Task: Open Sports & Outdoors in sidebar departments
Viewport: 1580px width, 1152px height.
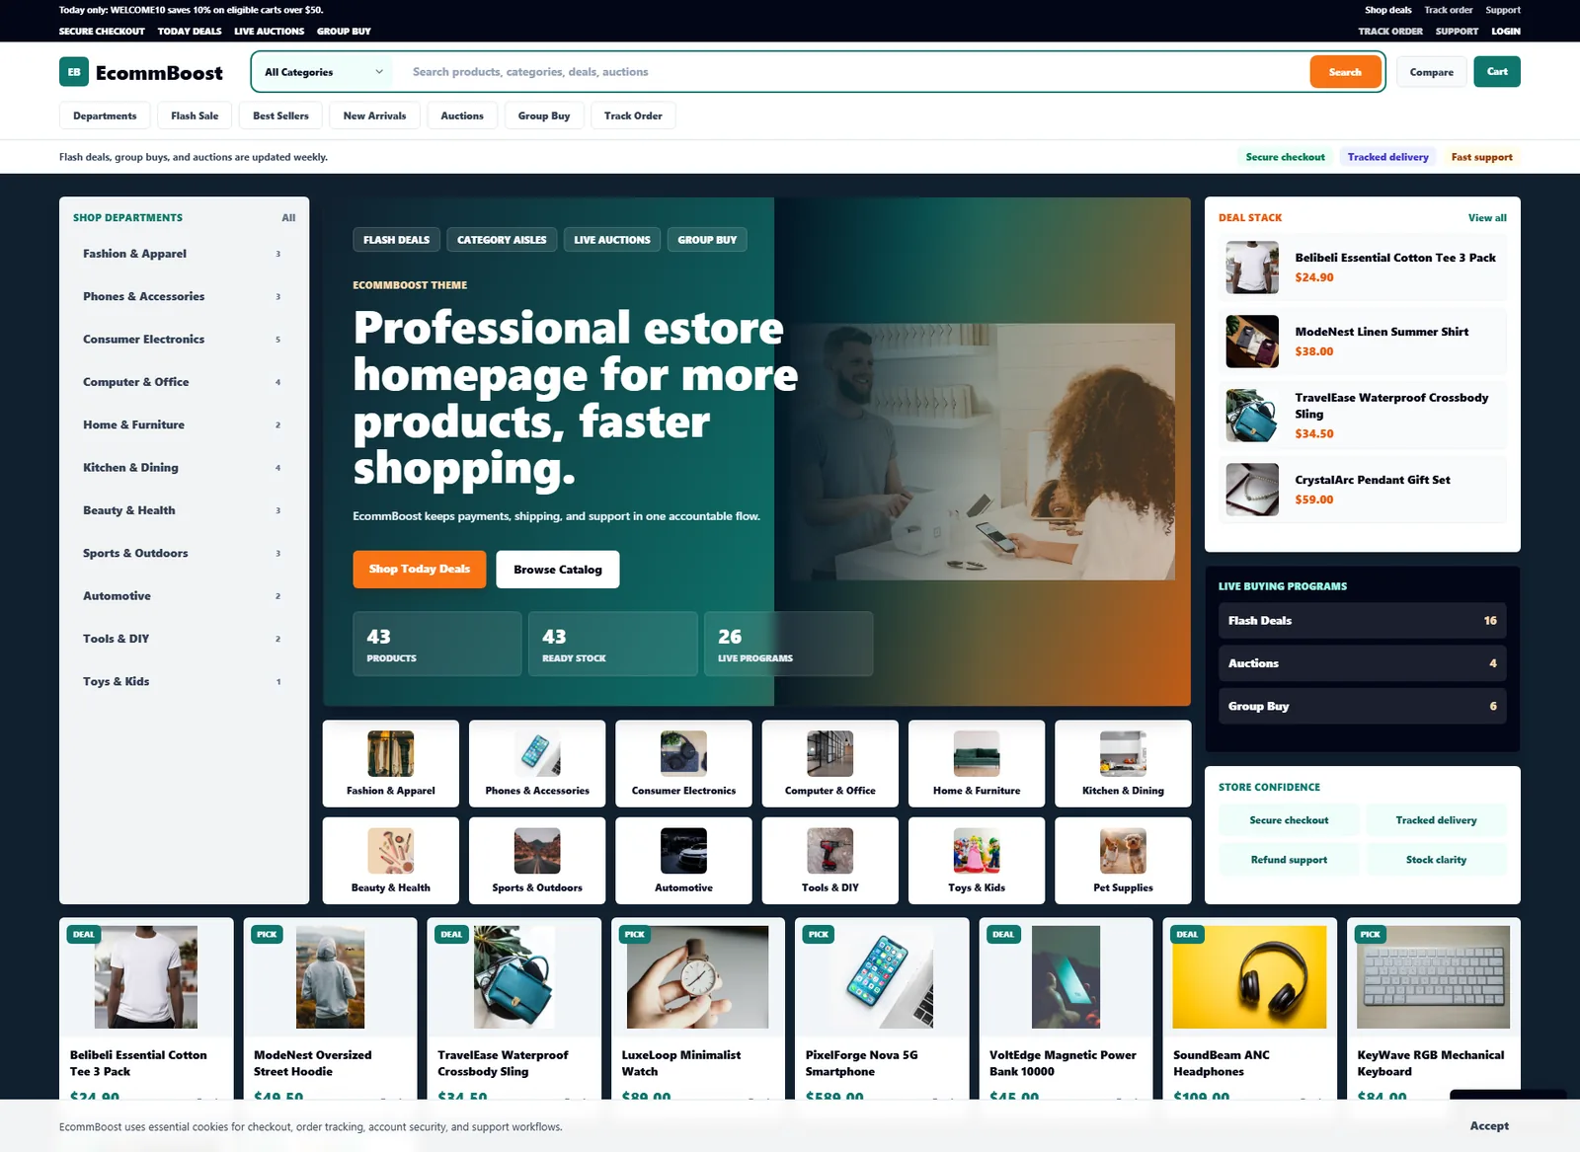Action: tap(182, 553)
